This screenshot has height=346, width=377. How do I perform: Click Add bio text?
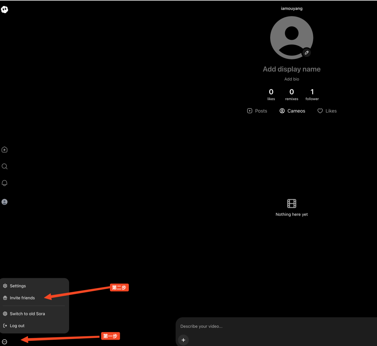(x=291, y=79)
